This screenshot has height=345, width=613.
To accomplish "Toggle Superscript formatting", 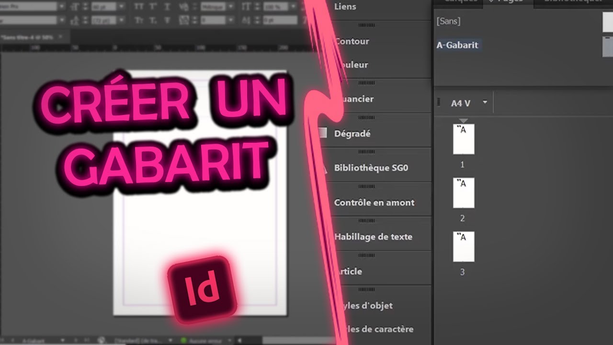I will tap(153, 7).
